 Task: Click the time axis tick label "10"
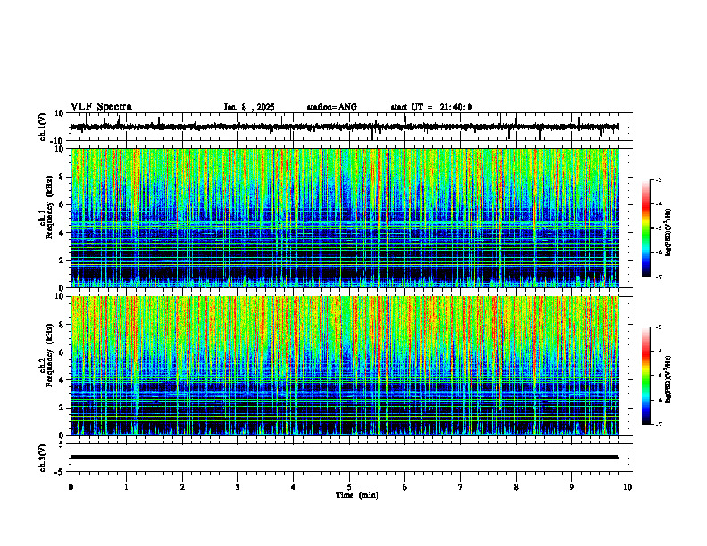[x=628, y=487]
